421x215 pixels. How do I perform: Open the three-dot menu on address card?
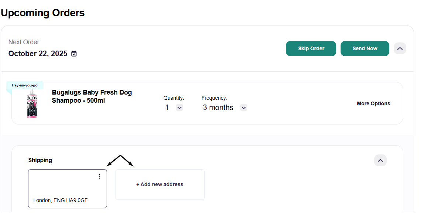(x=100, y=176)
